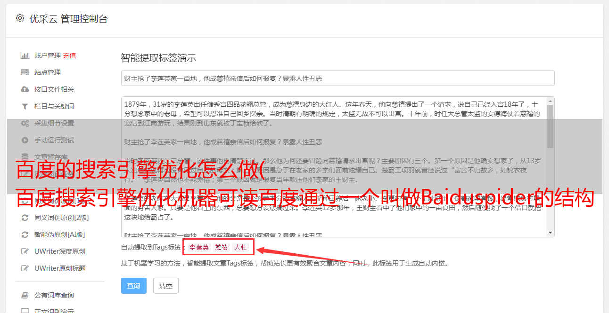
Task: Click the cloud icon for 接口文件相关
Action: coord(25,89)
